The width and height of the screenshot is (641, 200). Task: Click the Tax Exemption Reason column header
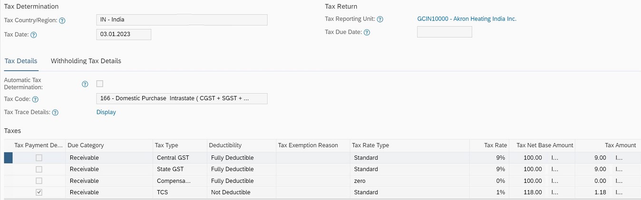pos(312,145)
